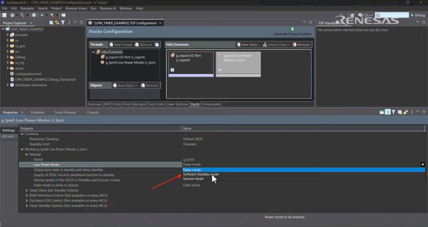The height and width of the screenshot is (227, 428).
Task: Open Project Explorer view menu (three dots)
Action: 69,23
